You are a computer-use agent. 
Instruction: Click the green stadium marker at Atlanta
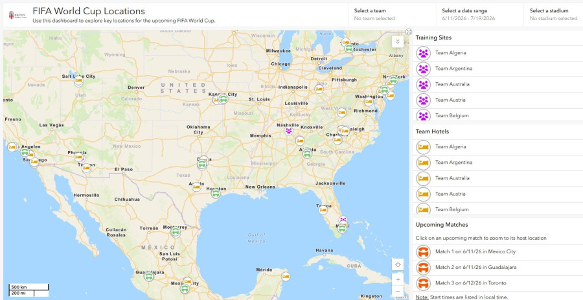pos(307,154)
